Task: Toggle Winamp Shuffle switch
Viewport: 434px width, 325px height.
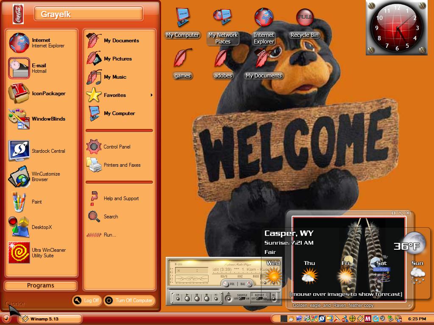Action: [x=242, y=298]
